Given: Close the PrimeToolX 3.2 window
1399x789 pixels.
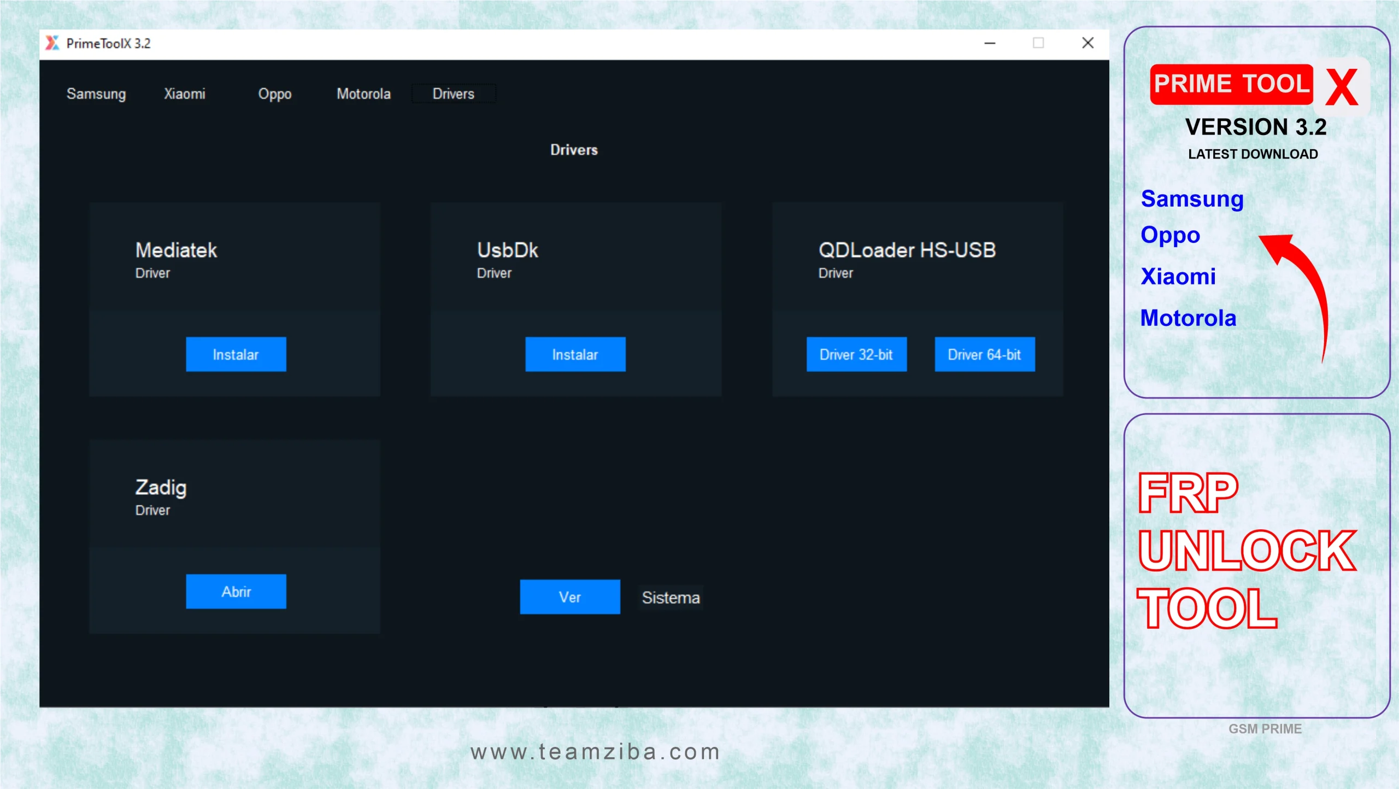Looking at the screenshot, I should pyautogui.click(x=1088, y=43).
